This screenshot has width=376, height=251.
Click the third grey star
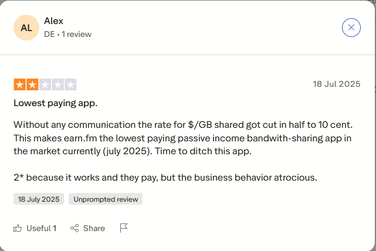click(45, 84)
